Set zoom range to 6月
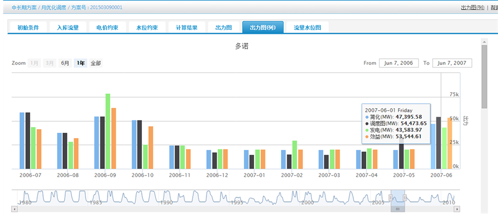The height and width of the screenshot is (214, 498). (65, 63)
